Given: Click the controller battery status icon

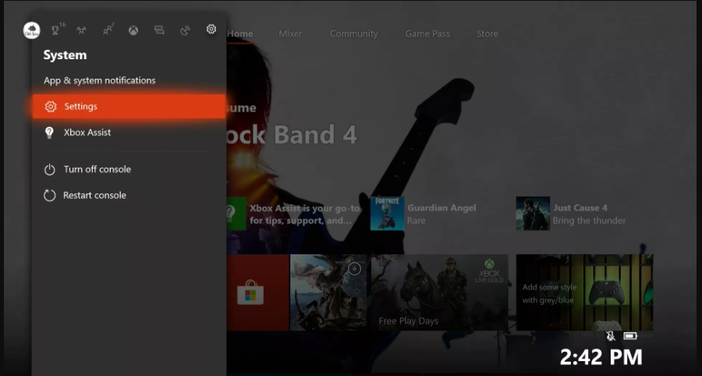Looking at the screenshot, I should click(630, 335).
